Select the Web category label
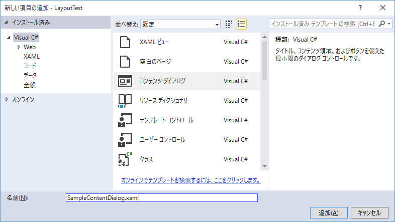 30,47
